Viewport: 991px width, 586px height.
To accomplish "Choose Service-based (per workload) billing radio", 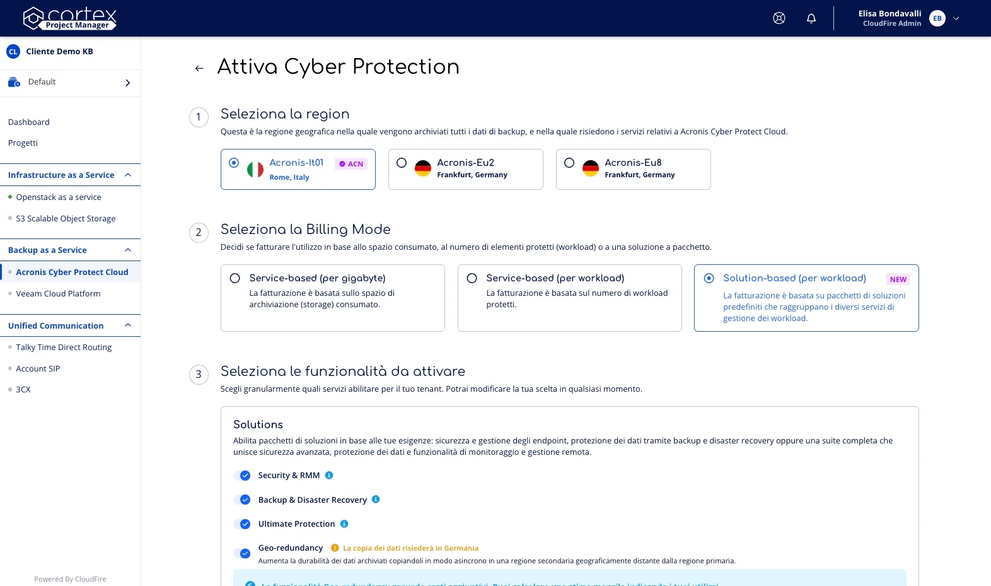I will (472, 278).
